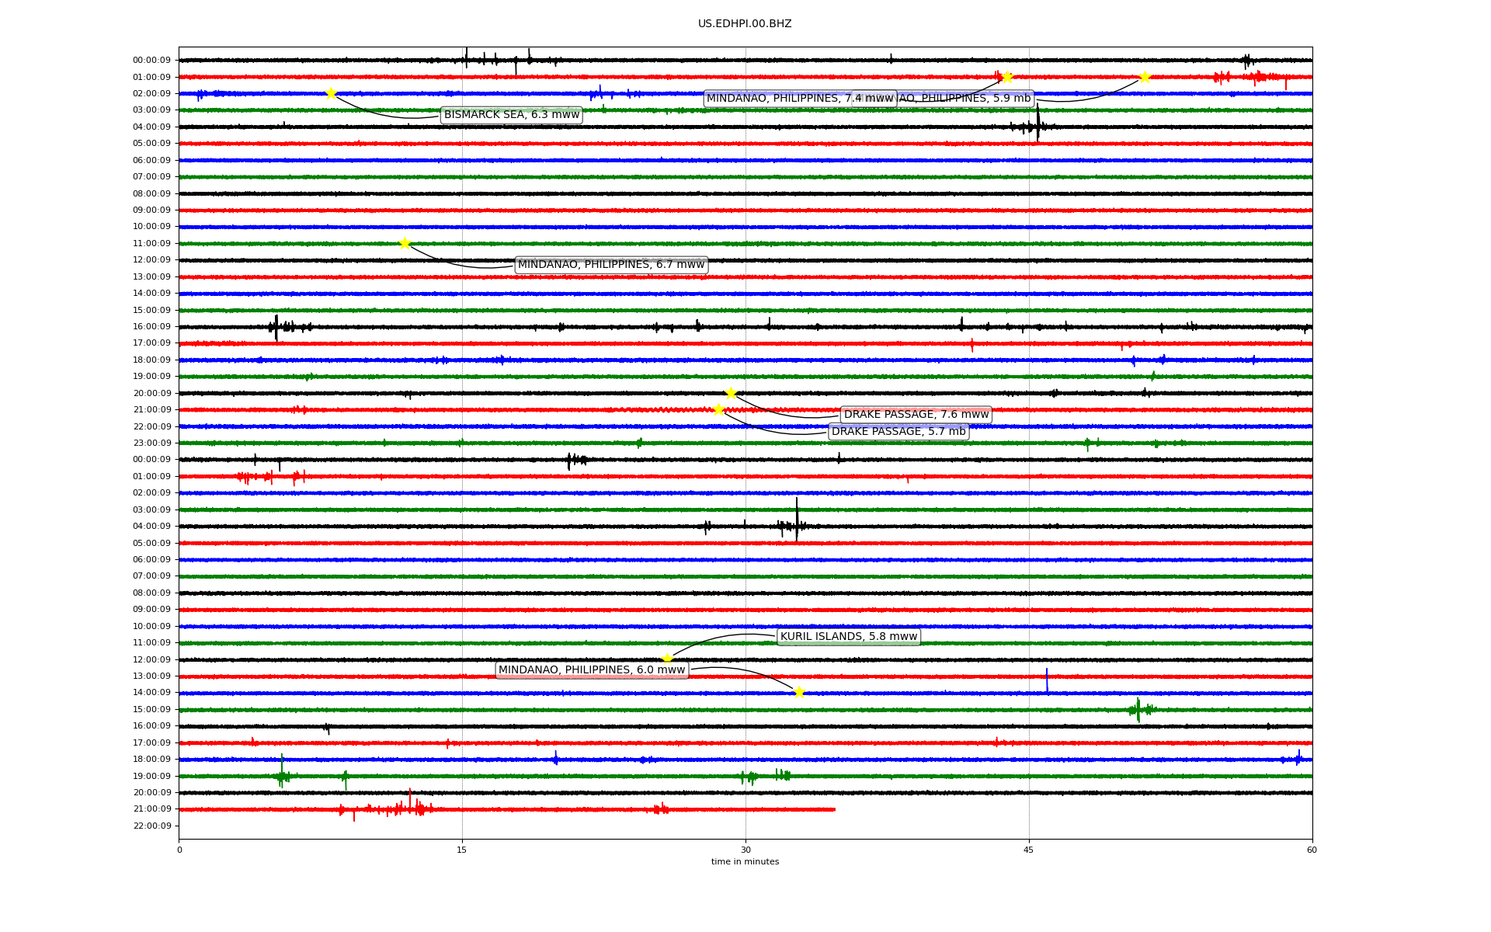Click the Bismarck Sea 6.3 mww label
The width and height of the screenshot is (1491, 932).
(x=511, y=115)
